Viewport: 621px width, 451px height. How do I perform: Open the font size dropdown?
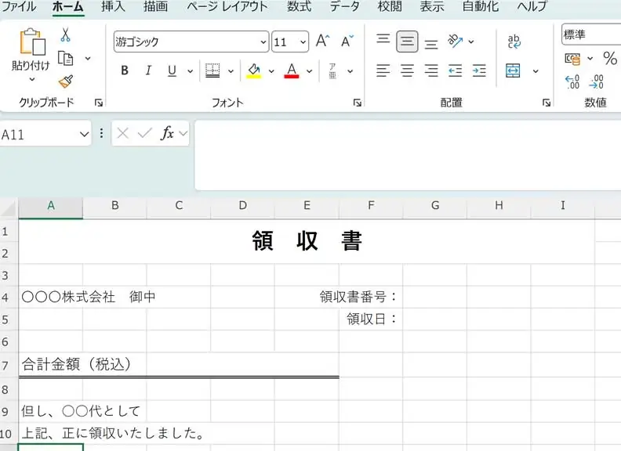(x=303, y=41)
